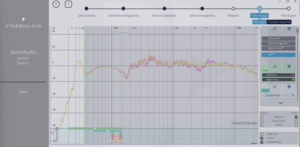Click the selected ART option
300x147 pixels.
279,54
